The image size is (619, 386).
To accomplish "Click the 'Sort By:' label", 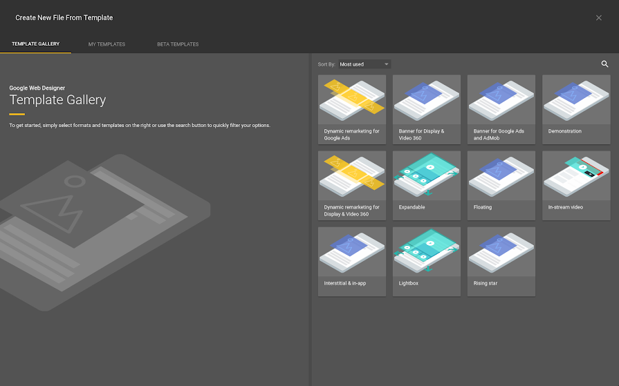I will point(326,64).
